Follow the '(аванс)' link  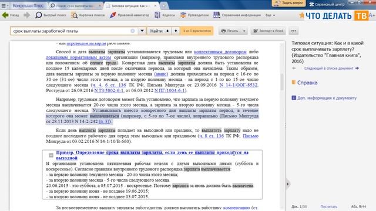[x=161, y=74]
